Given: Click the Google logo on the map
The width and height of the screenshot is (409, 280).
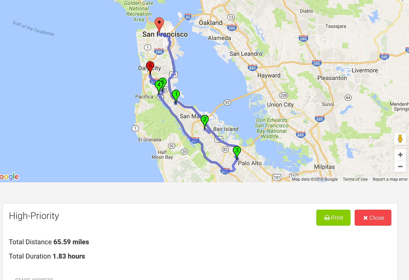Looking at the screenshot, I should [9, 177].
